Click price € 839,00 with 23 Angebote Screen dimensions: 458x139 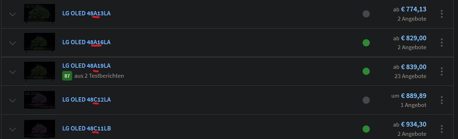pos(414,67)
